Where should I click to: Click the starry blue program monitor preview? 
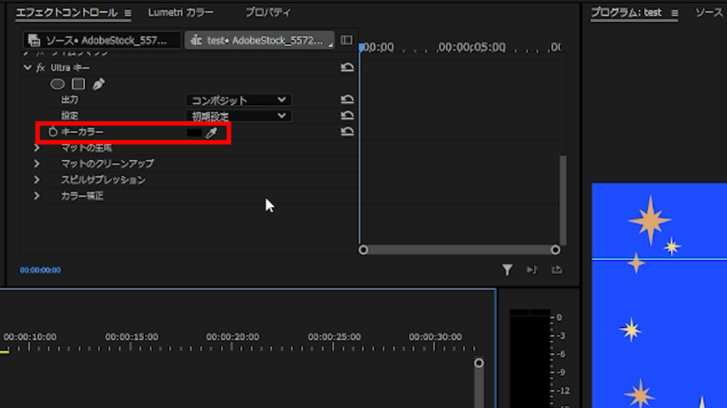[x=660, y=295]
